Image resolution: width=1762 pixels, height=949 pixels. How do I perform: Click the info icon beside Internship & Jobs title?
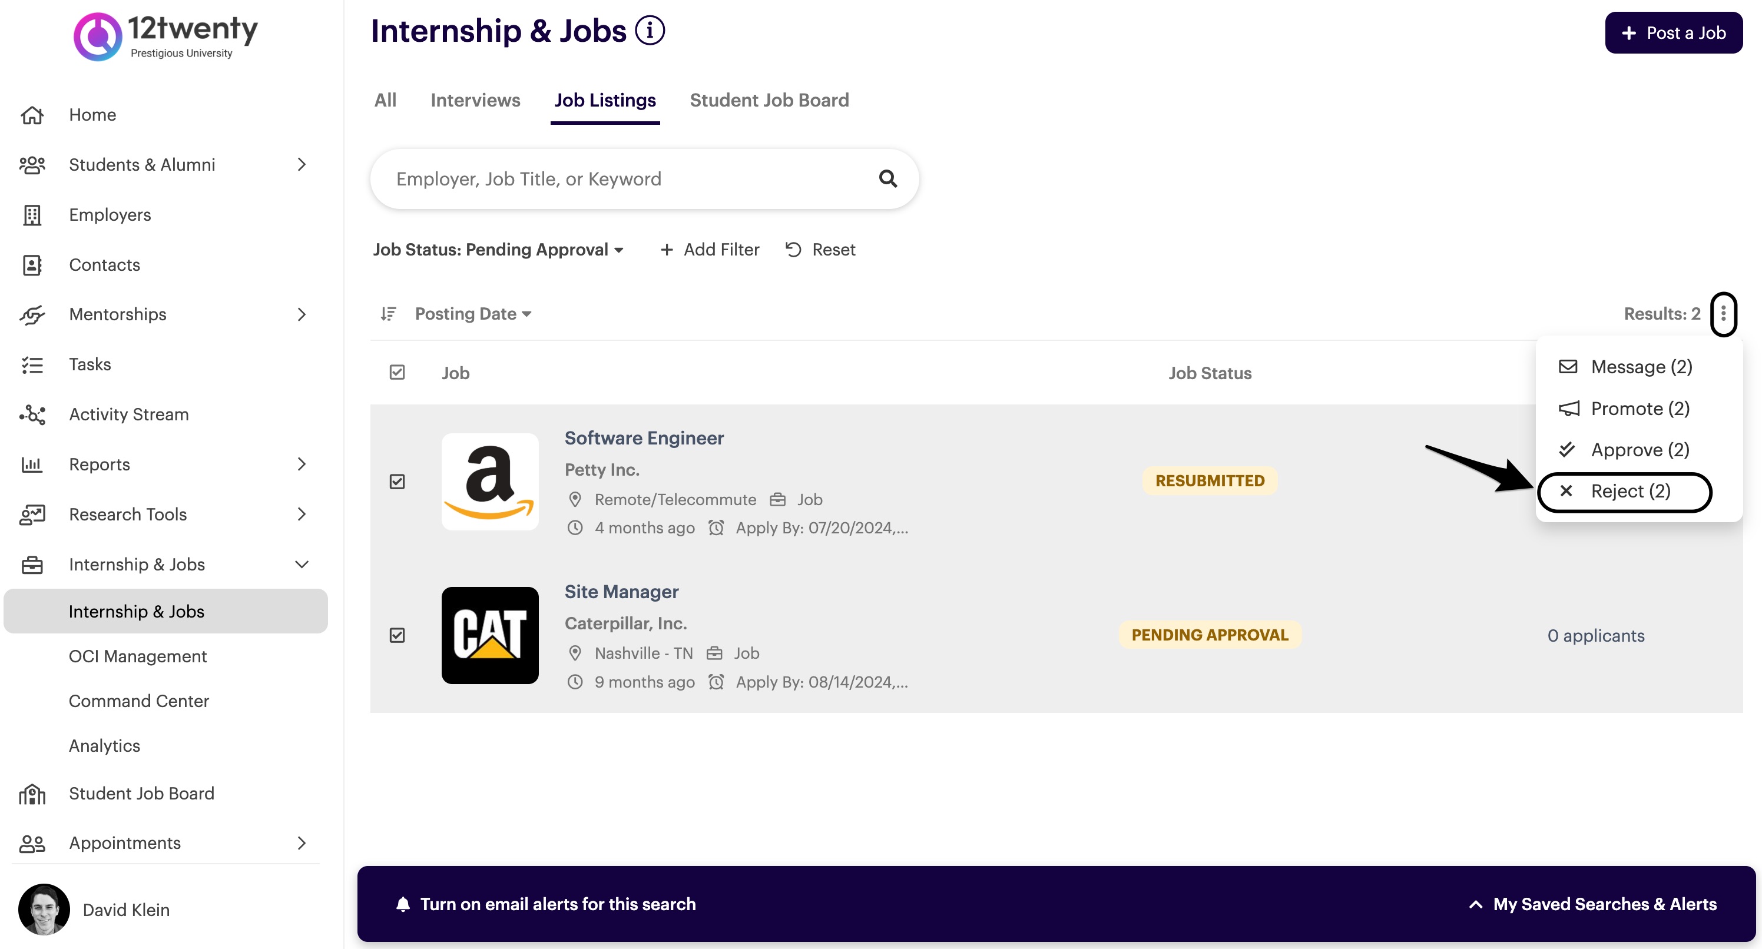(649, 31)
